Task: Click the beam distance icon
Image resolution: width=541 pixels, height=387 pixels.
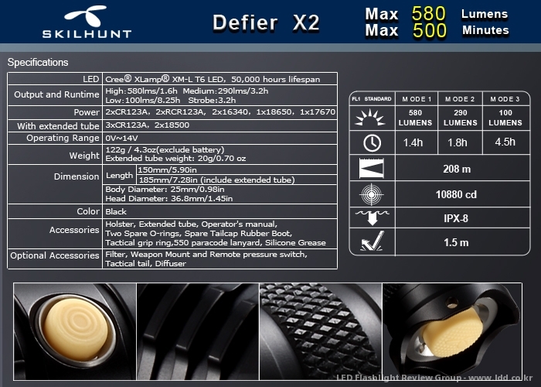Action: (x=371, y=168)
